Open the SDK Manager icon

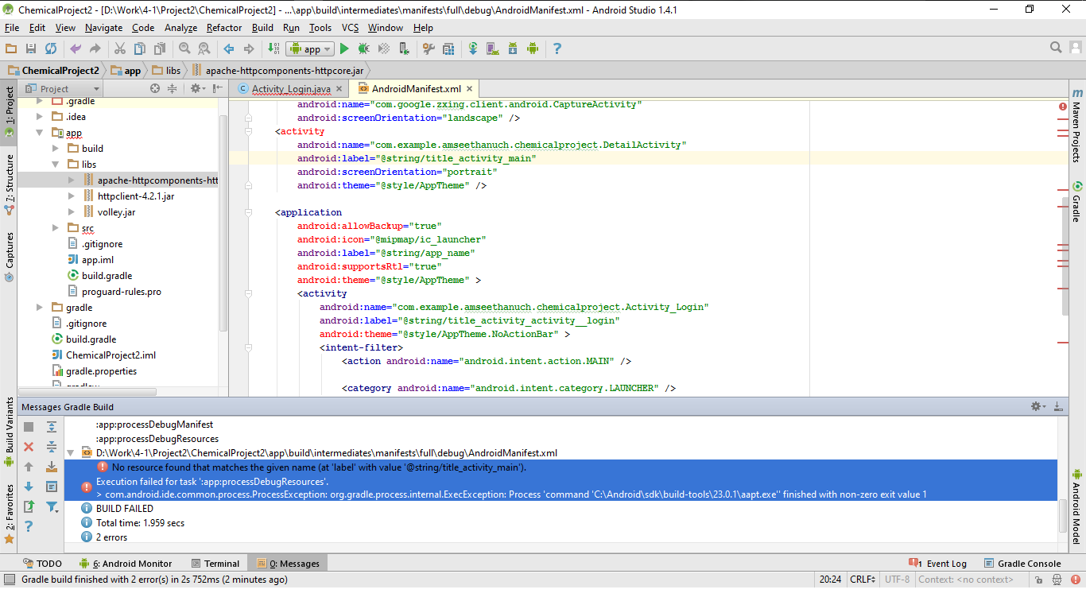(513, 48)
